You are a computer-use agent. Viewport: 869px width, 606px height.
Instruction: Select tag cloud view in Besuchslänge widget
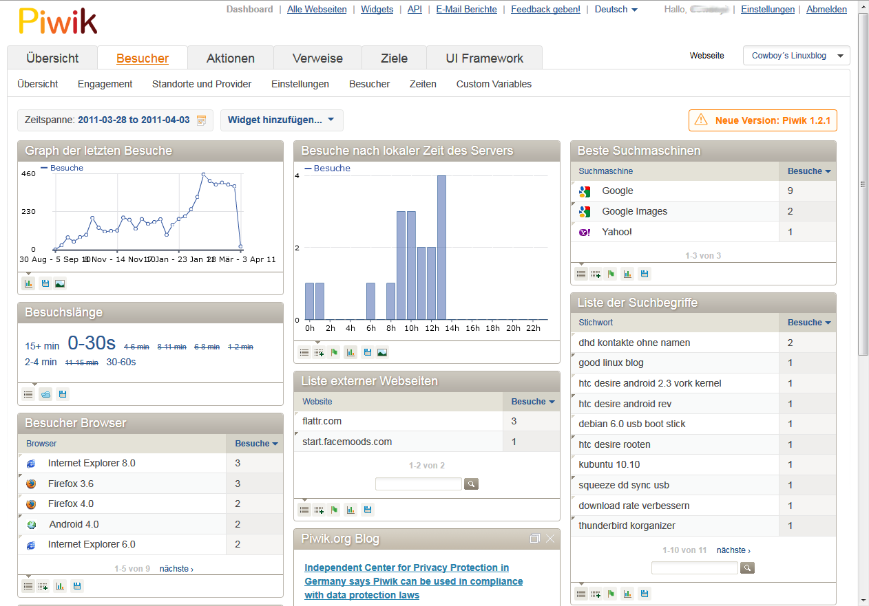tap(45, 394)
